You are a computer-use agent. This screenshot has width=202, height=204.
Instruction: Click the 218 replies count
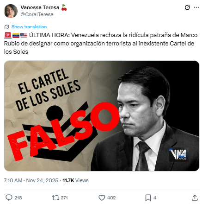pyautogui.click(x=18, y=198)
